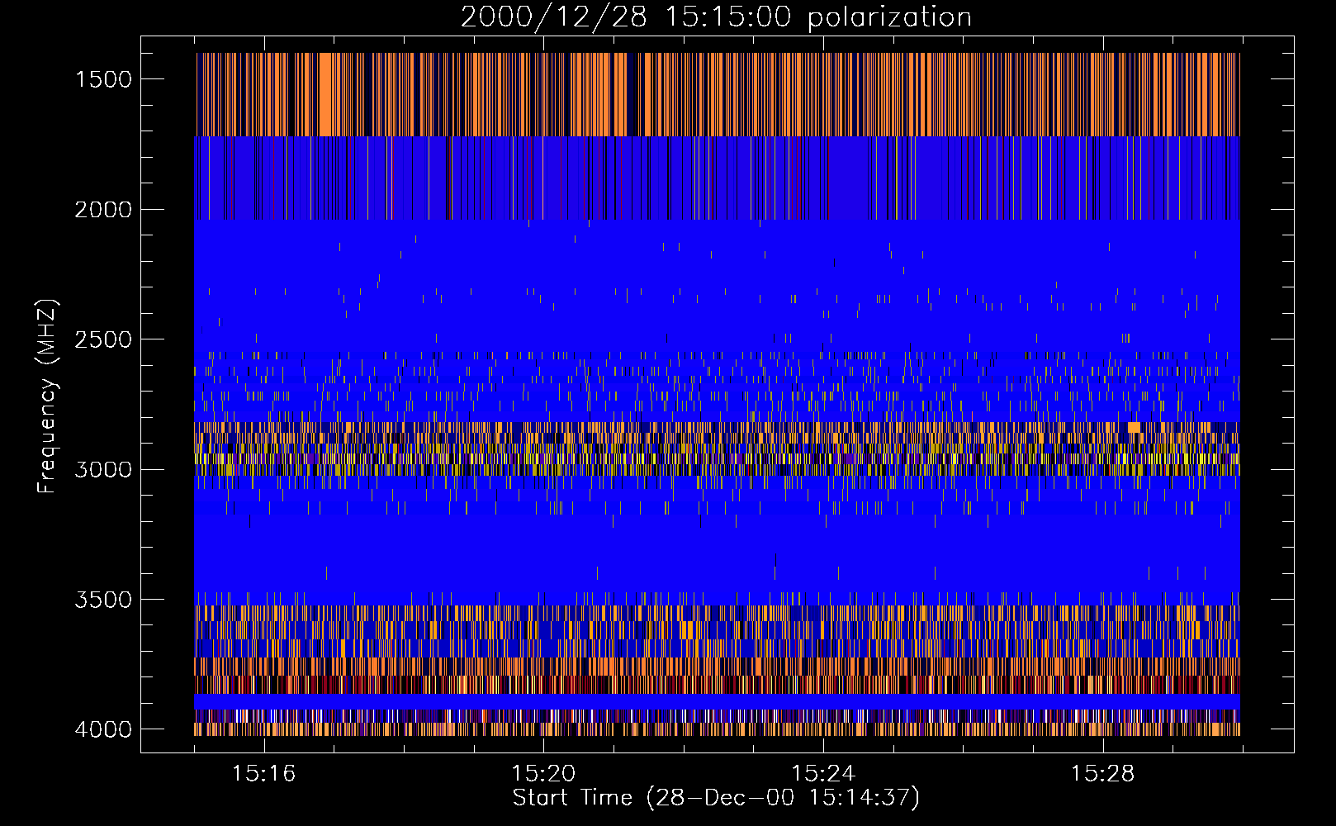Click the 'Frequency (MHZ)' axis title
The height and width of the screenshot is (826, 1336).
(49, 396)
